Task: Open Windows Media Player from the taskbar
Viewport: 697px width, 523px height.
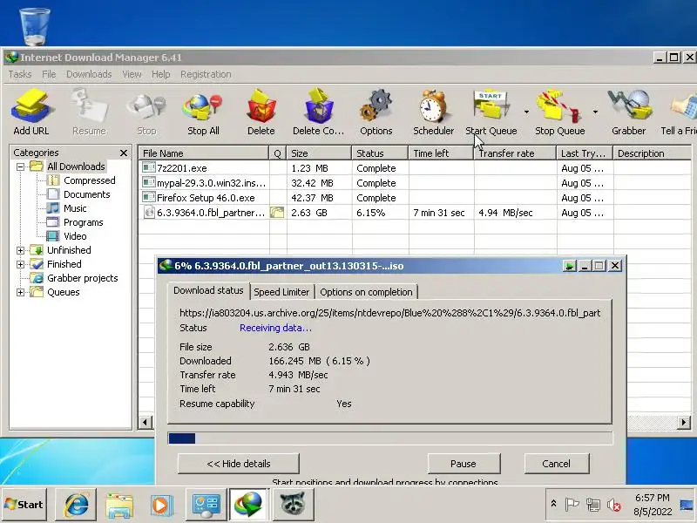Action: (161, 505)
